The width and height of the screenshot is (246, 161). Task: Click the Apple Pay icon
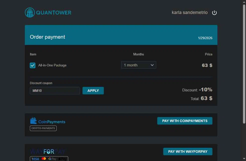[63, 159]
